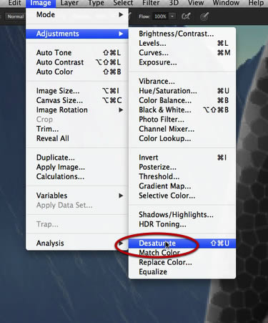This screenshot has height=323, width=268.
Task: Open Replace Color adjustment
Action: (x=182, y=262)
